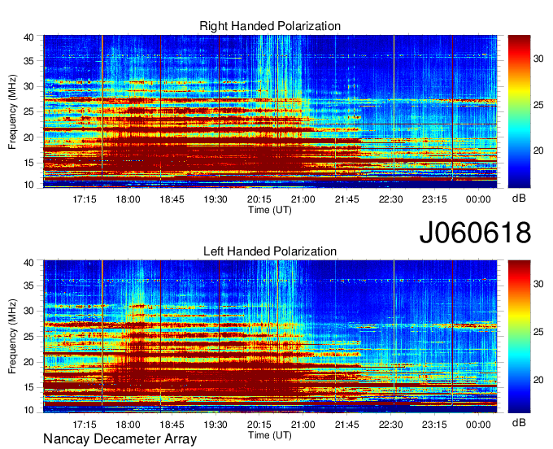Click the lower dB color bar

519,337
